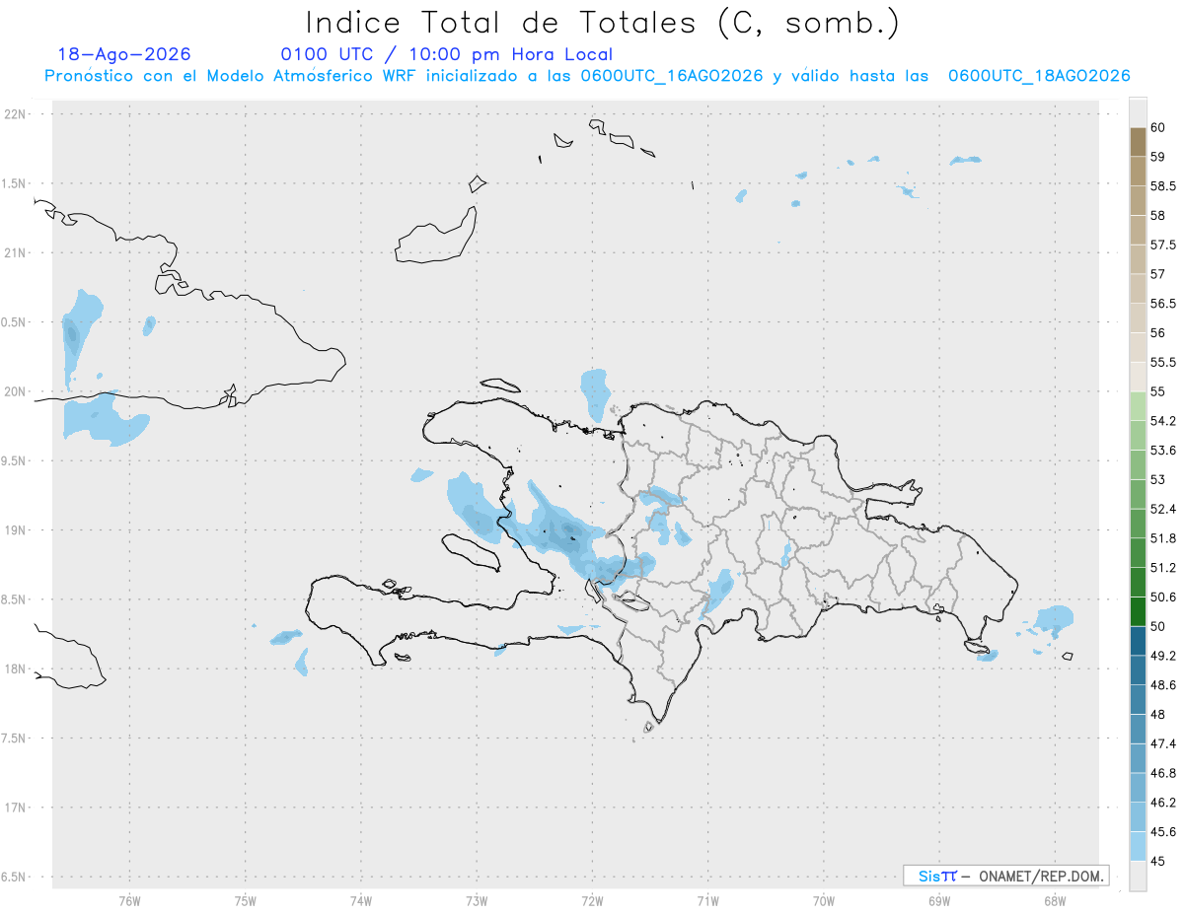Click the latitude label '18N'

point(16,668)
